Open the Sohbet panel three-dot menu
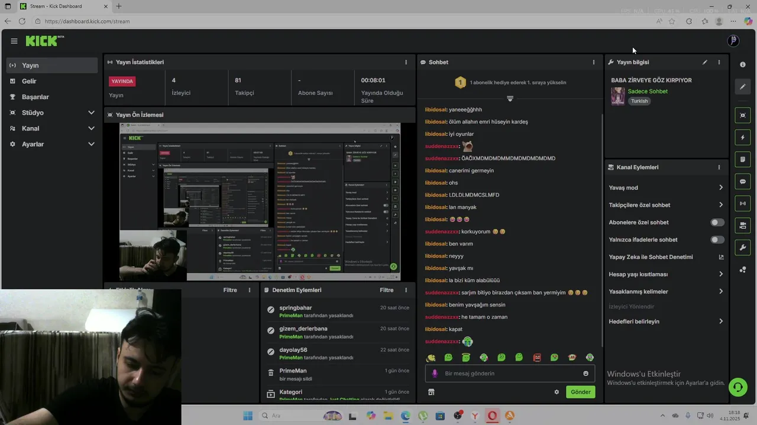This screenshot has width=757, height=425. 594,62
